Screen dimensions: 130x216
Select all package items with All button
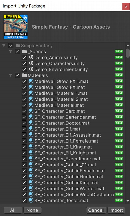[x=13, y=210]
